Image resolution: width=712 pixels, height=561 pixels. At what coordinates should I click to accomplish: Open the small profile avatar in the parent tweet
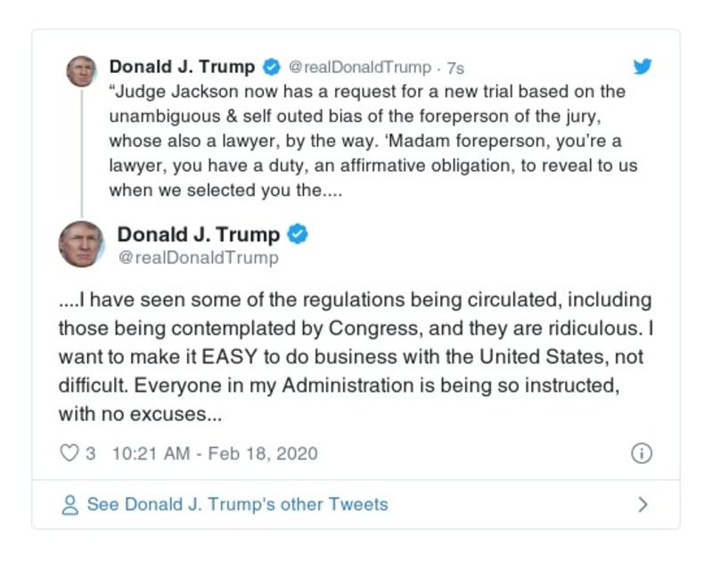coord(81,70)
